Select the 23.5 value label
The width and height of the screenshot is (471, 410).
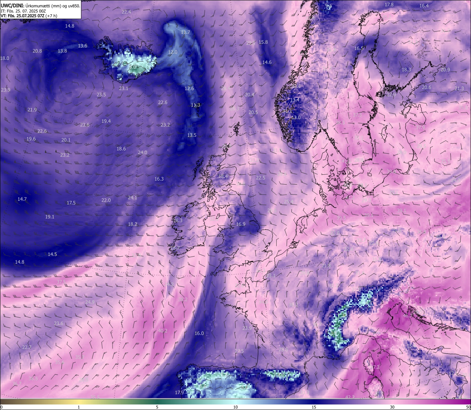101,95
